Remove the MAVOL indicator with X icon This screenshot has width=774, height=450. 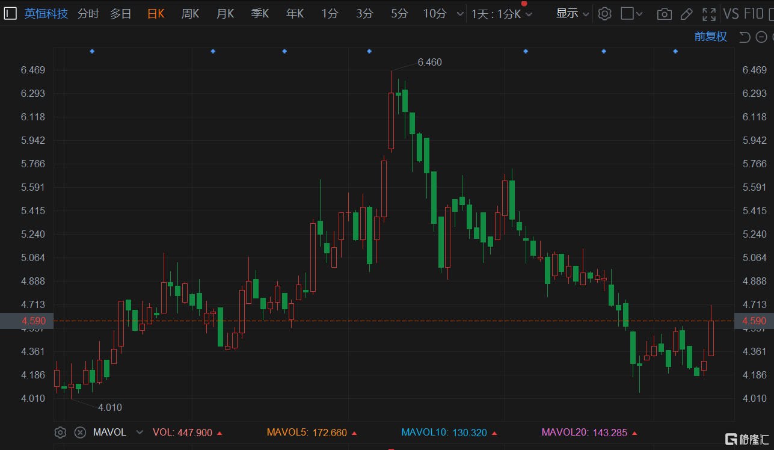(x=80, y=433)
